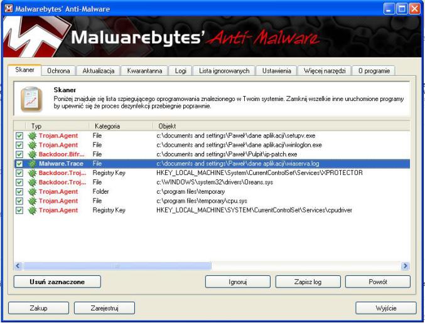The height and width of the screenshot is (323, 425).
Task: Uncheck the XPROTECTOR registry key checkbox
Action: [x=19, y=173]
